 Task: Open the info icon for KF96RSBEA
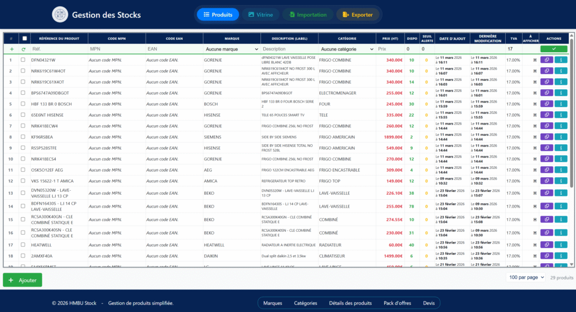click(561, 137)
